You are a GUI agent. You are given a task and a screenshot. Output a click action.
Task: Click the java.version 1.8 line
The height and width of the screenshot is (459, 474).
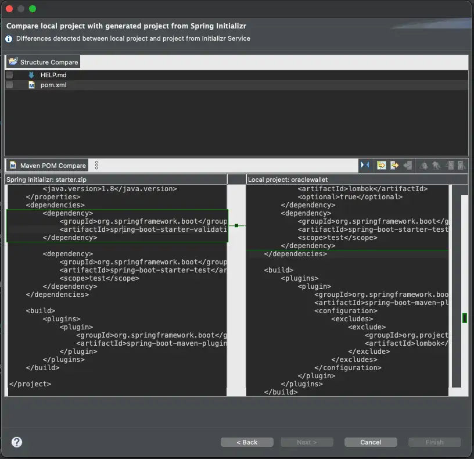[110, 189]
